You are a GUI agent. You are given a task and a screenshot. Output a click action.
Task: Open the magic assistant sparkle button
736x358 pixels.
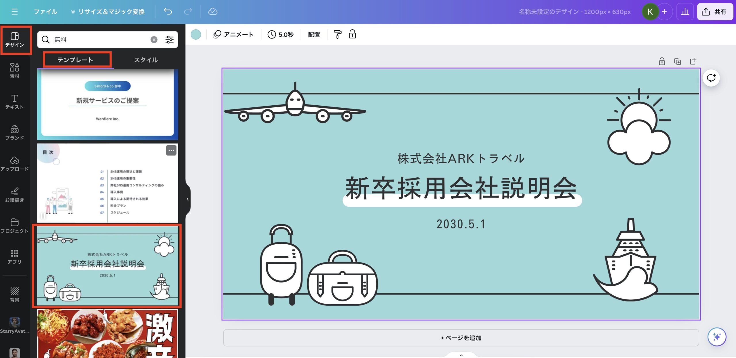717,337
